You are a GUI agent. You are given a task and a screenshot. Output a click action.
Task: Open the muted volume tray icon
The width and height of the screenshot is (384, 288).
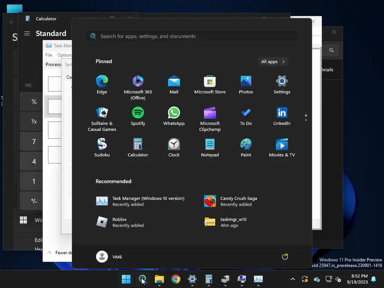[x=339, y=279]
